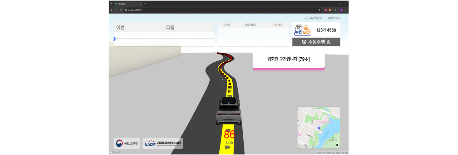Open the Chrome three-dot menu
The height and width of the screenshot is (155, 458).
click(x=346, y=10)
